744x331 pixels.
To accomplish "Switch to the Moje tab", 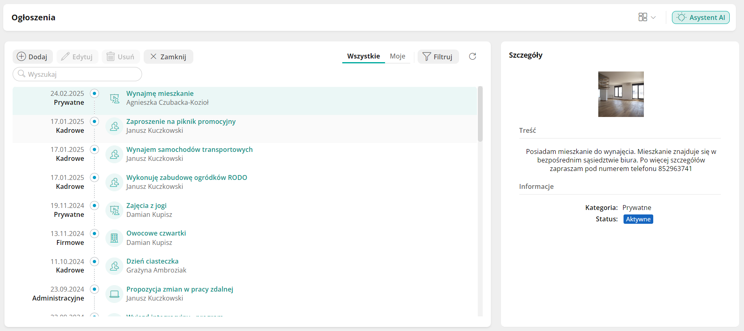I will (397, 56).
